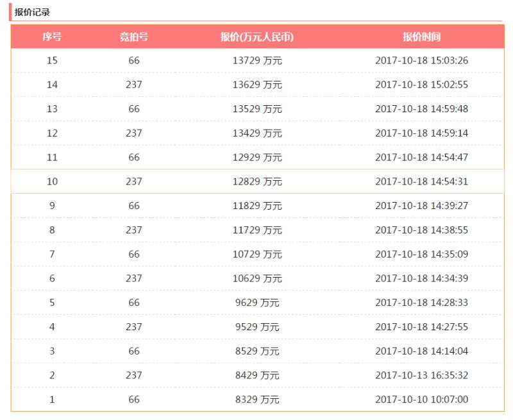The image size is (513, 420).
Task: Click the timestamp 2017-10-18 15:03:26
Action: (421, 61)
